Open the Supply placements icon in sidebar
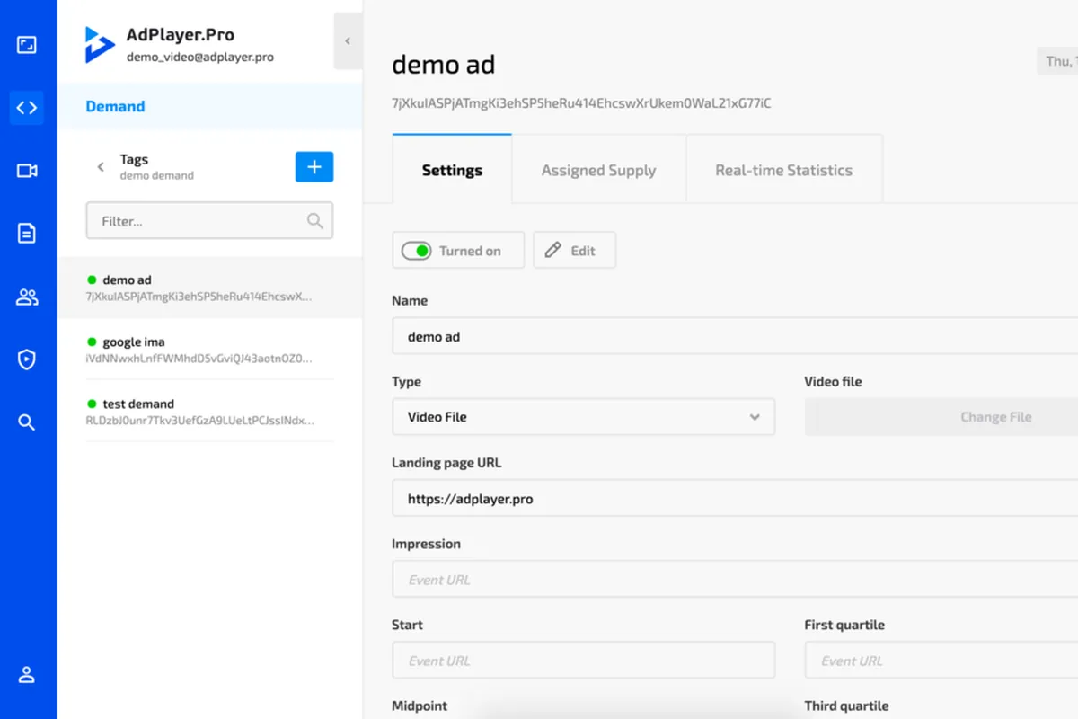The image size is (1078, 719). coord(27,44)
